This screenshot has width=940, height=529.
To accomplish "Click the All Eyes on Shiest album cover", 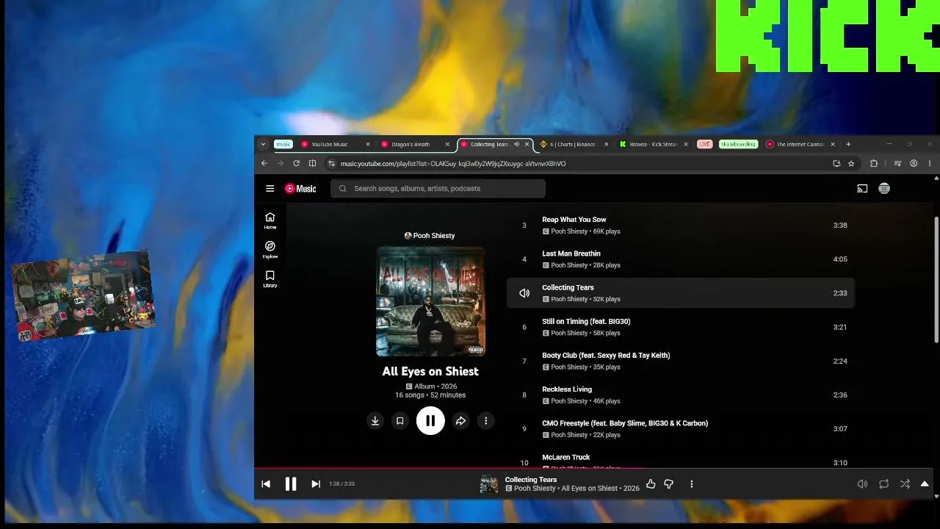I will tap(430, 301).
